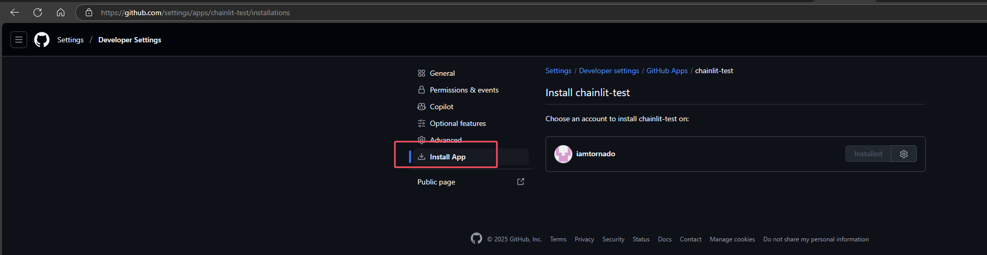Go back using the browser back arrow
Image resolution: width=987 pixels, height=255 pixels.
(15, 13)
